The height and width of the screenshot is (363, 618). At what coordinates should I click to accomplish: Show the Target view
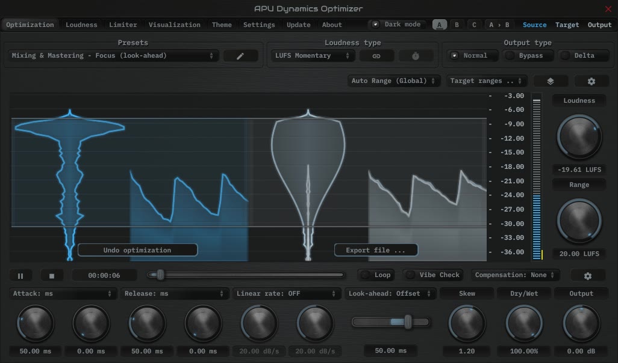(x=567, y=25)
